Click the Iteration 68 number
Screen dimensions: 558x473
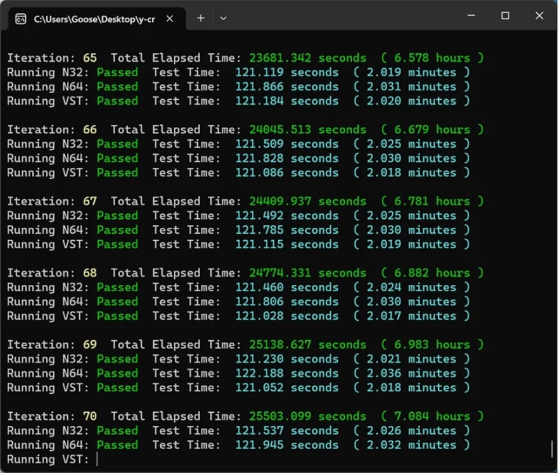tap(90, 273)
